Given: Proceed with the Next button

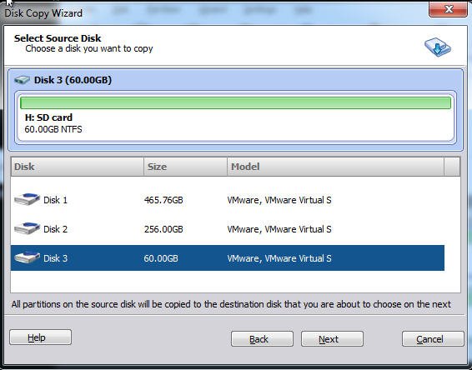Looking at the screenshot, I should 332,339.
